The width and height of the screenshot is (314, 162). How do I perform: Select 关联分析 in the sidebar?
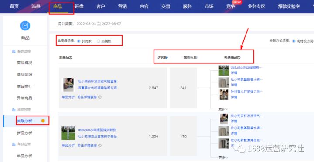click(24, 121)
